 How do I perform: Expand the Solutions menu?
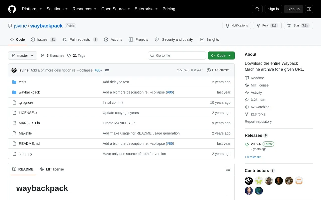click(x=57, y=9)
